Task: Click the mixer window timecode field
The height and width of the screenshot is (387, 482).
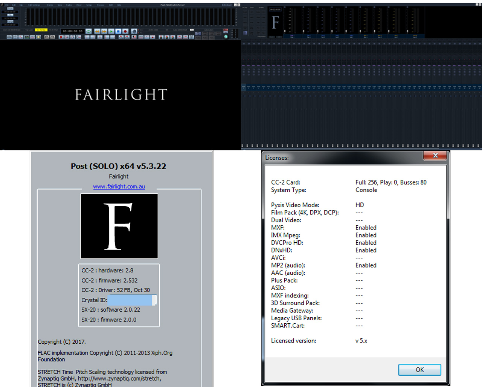Action: pos(275,9)
